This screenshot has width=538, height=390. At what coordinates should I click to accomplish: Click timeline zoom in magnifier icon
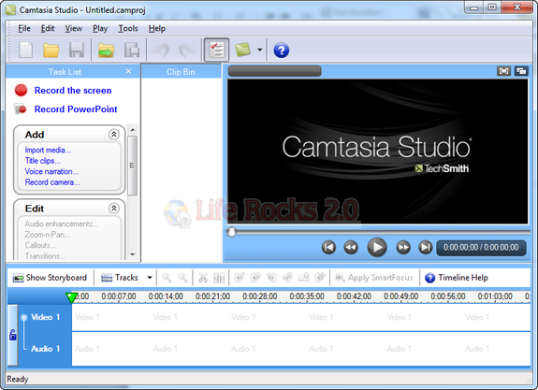tap(167, 278)
